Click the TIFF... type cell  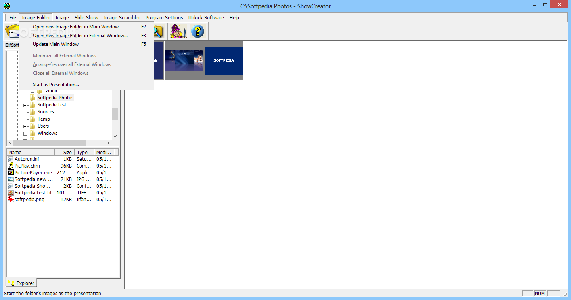pyautogui.click(x=83, y=193)
